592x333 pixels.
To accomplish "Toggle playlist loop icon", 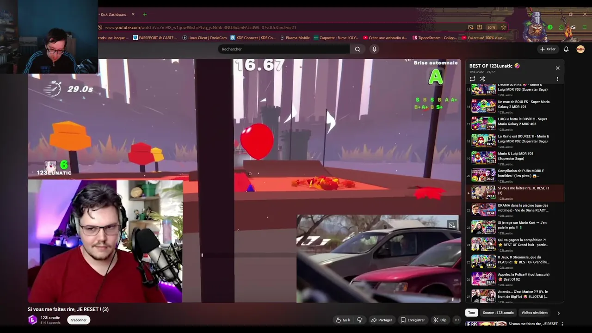I will (x=473, y=79).
